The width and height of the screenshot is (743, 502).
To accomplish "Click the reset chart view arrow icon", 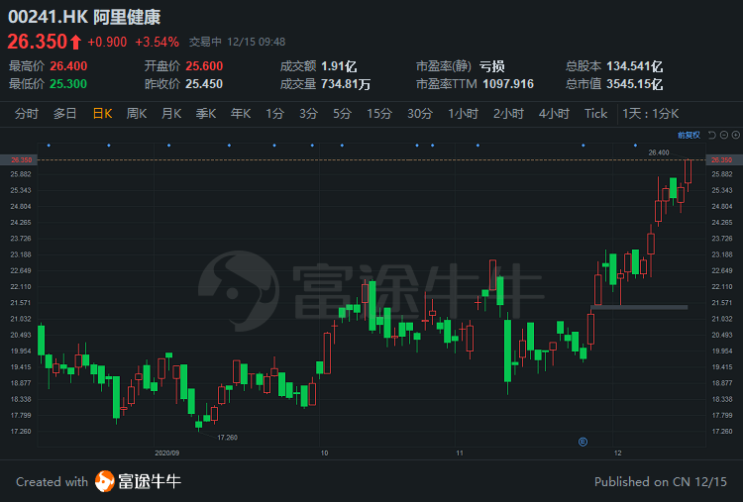I will pos(711,136).
